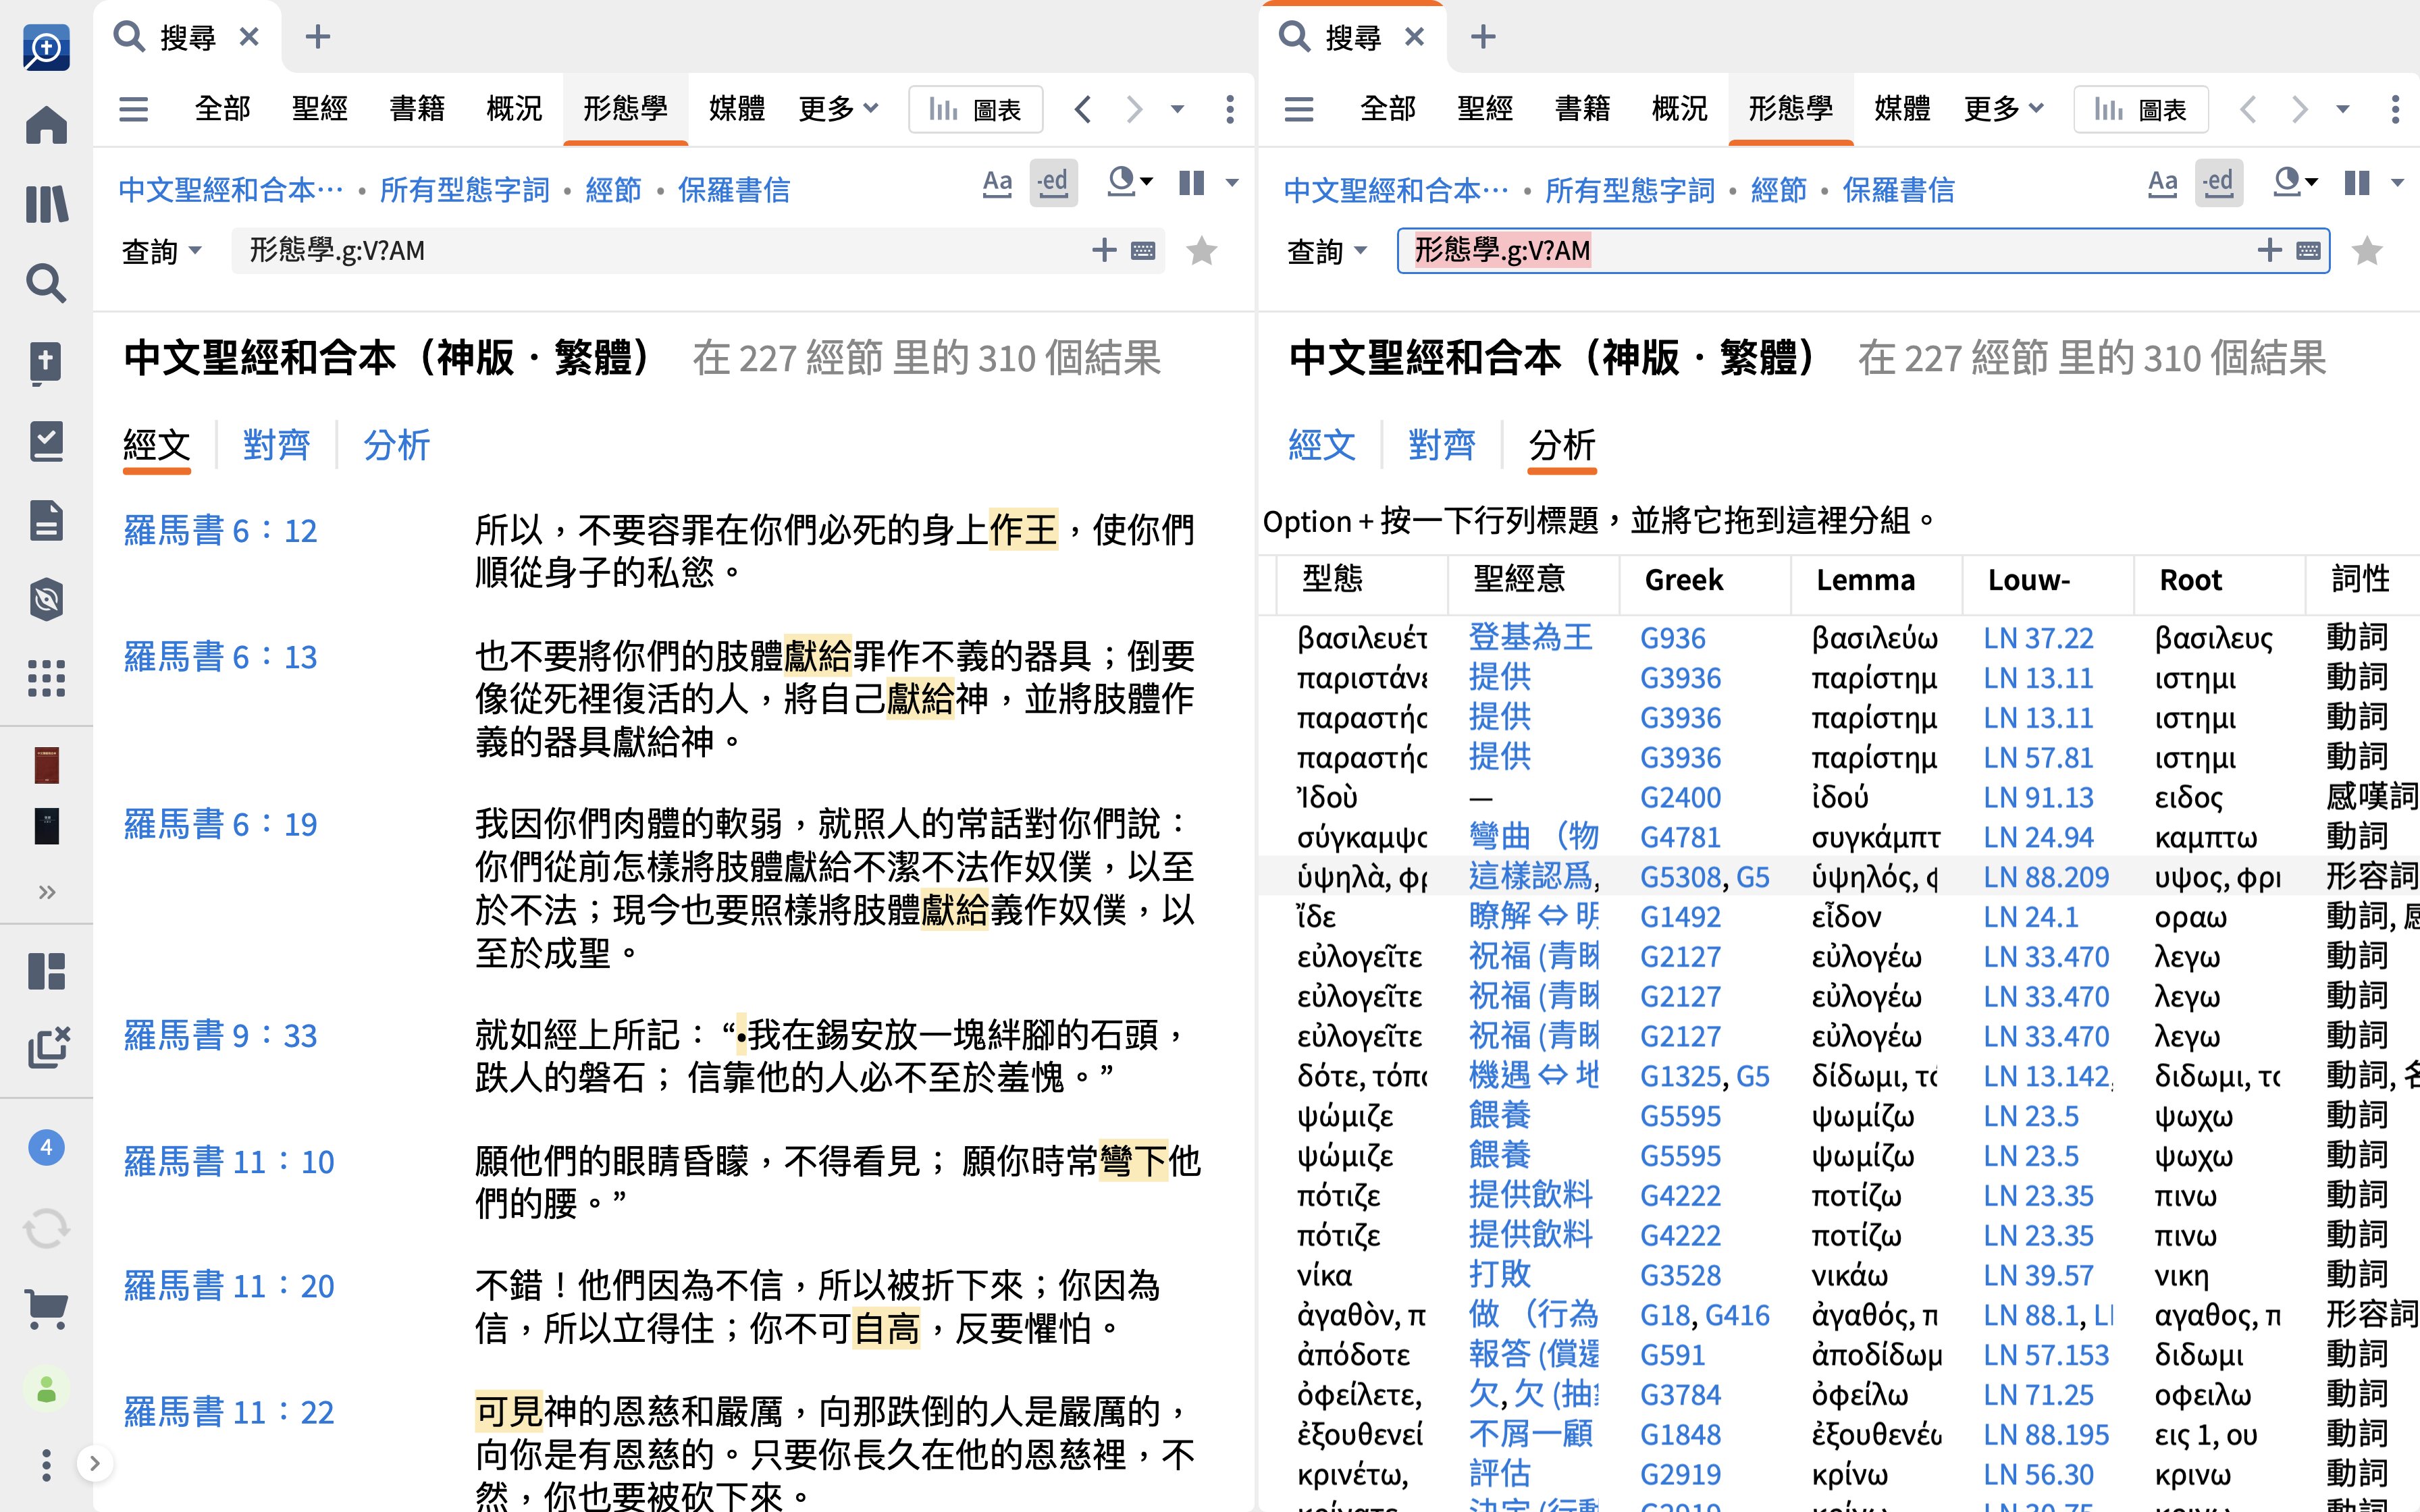2420x1512 pixels.
Task: Select 分析 view in left results
Action: (397, 445)
